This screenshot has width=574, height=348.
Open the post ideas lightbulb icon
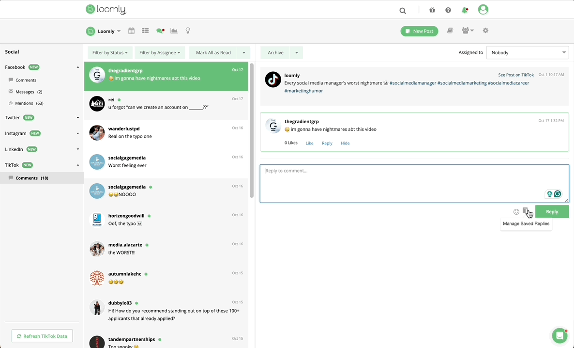pyautogui.click(x=188, y=31)
